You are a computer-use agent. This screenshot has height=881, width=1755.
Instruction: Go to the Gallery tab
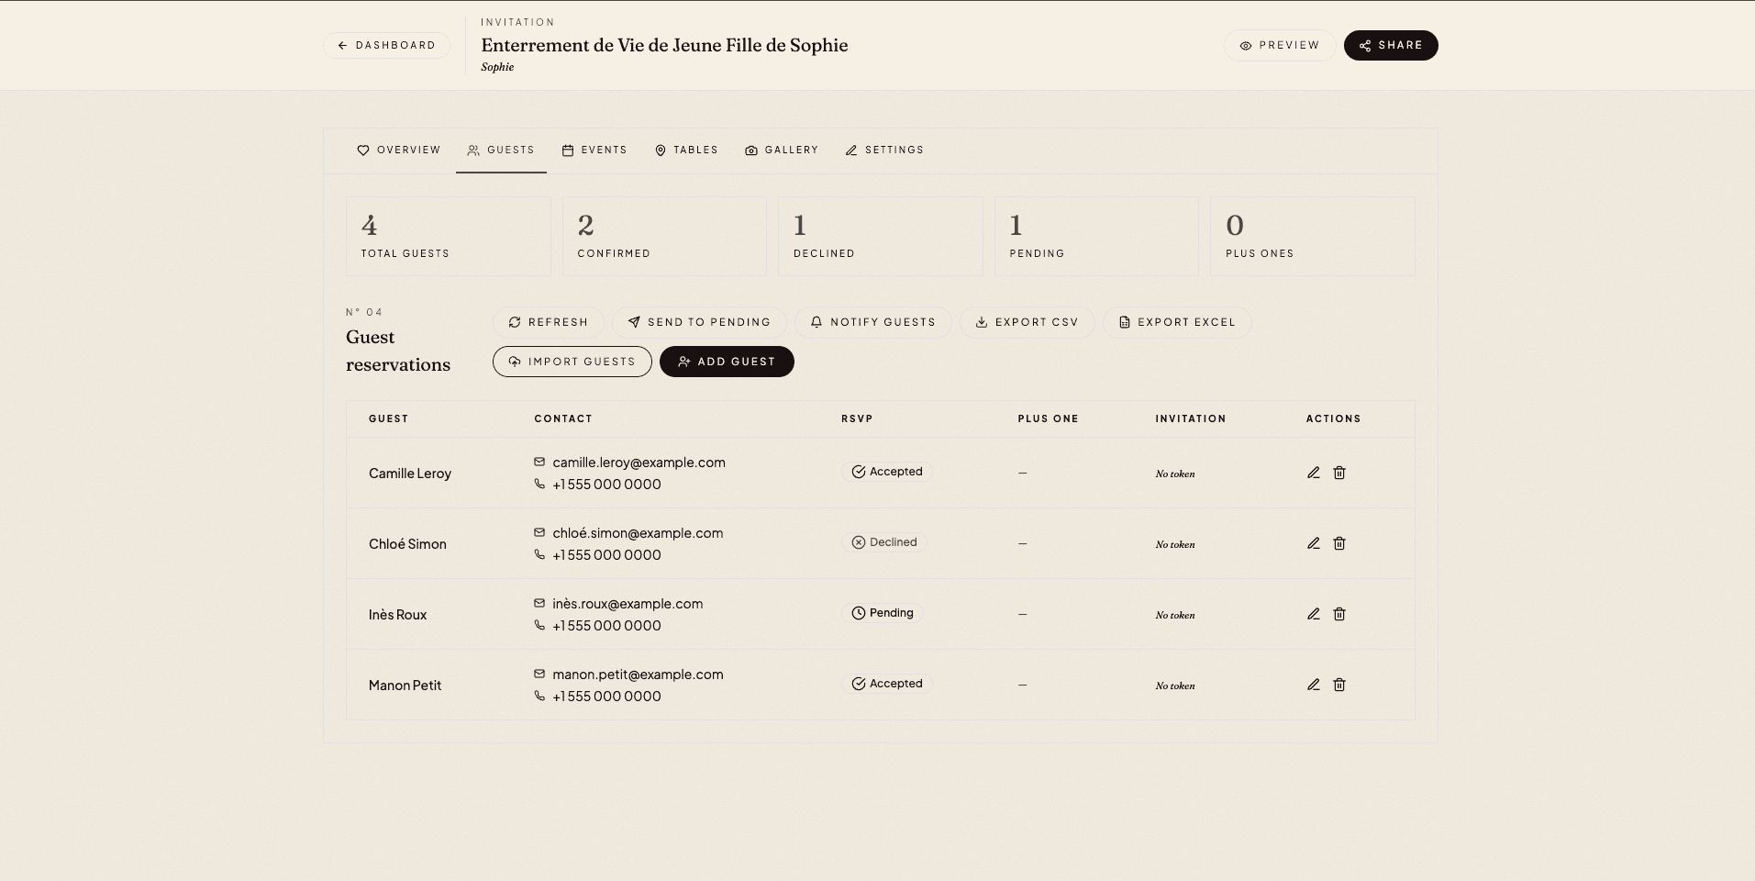click(782, 150)
